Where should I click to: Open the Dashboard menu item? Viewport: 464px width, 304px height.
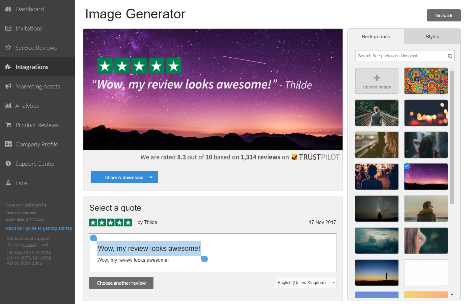[x=37, y=9]
